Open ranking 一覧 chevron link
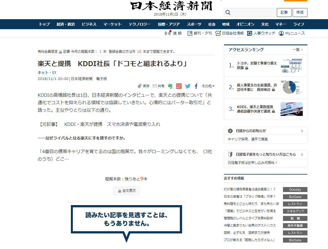Screen dimensions: 328x249 pyautogui.click(x=298, y=49)
